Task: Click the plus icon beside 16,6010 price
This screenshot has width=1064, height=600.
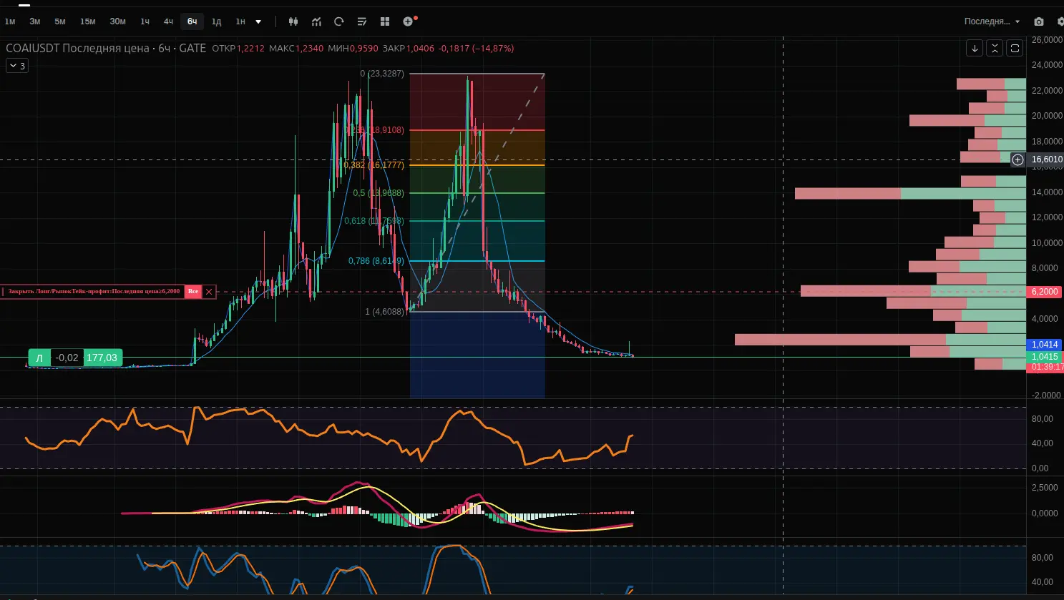Action: pos(1018,159)
